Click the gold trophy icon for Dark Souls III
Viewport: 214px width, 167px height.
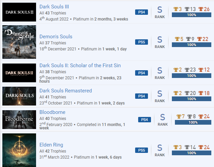click(x=176, y=9)
